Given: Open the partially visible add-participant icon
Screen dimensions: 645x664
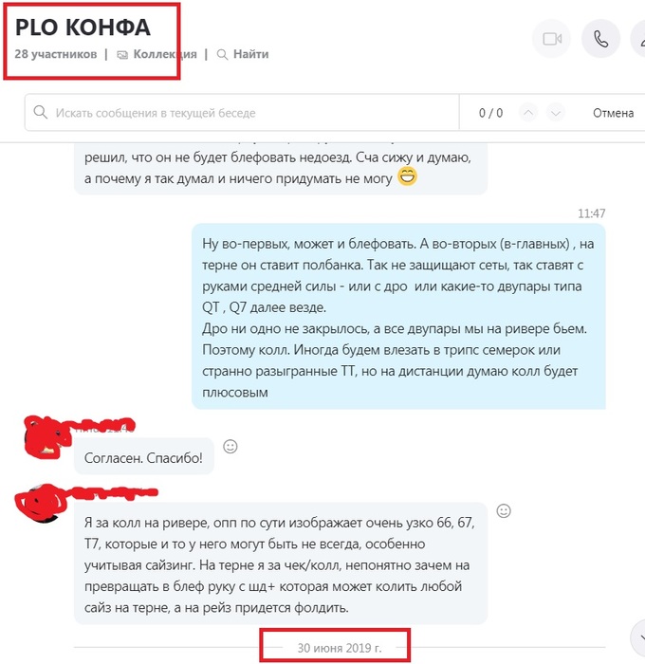Looking at the screenshot, I should pyautogui.click(x=639, y=39).
